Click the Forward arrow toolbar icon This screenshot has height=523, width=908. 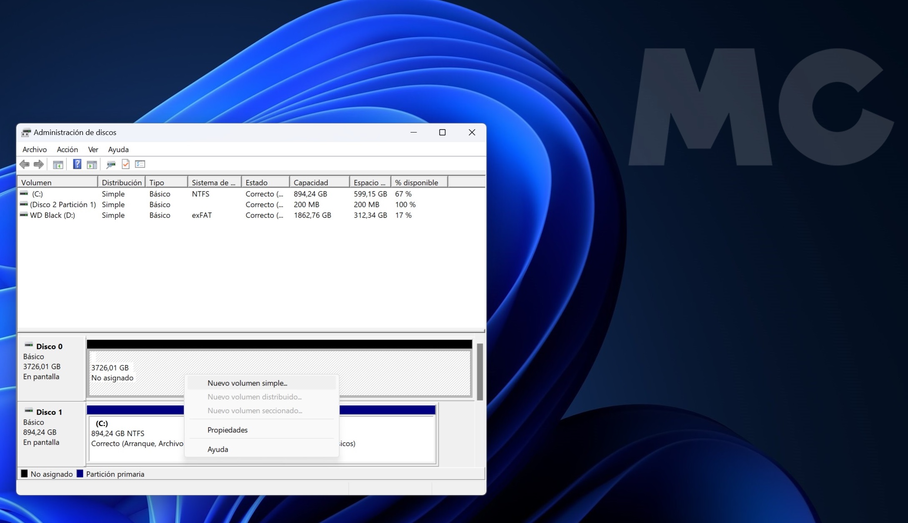point(39,164)
